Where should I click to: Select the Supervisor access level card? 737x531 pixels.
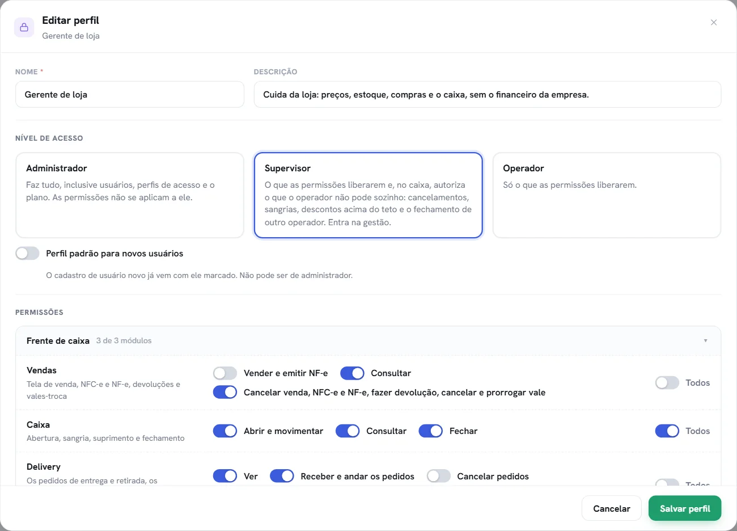pyautogui.click(x=369, y=195)
